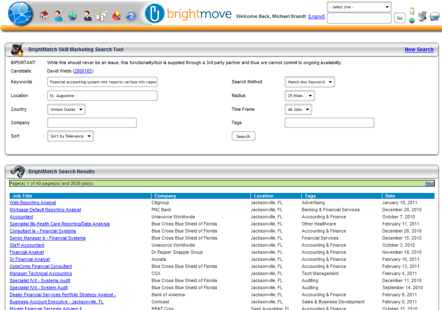
Task: Click the Tags input field
Action: 330,122
